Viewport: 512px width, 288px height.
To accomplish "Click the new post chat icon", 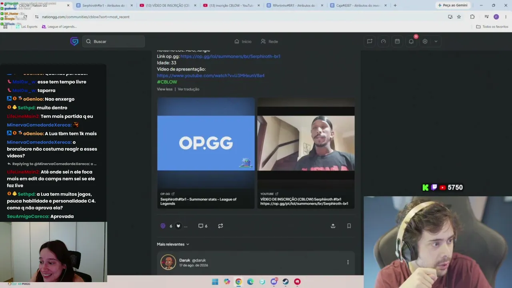I will 370,41.
